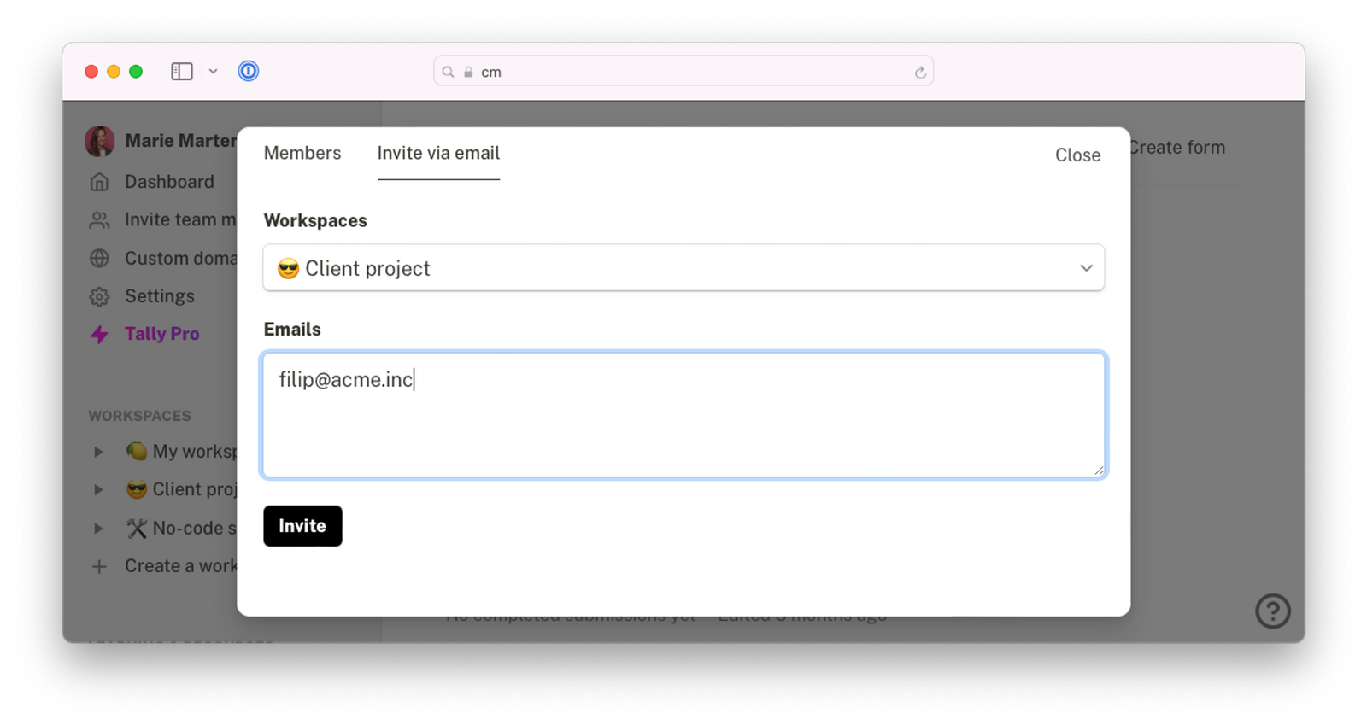Click the Safari address bar

click(x=683, y=72)
